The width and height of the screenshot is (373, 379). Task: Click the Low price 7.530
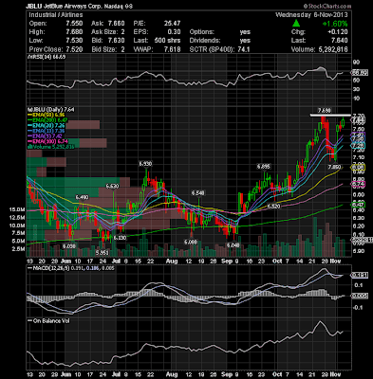click(x=74, y=41)
